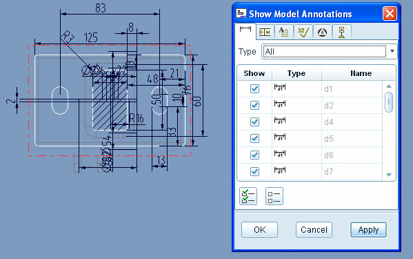Uncheck the Show checkbox for d1
The height and width of the screenshot is (259, 413).
click(x=254, y=89)
